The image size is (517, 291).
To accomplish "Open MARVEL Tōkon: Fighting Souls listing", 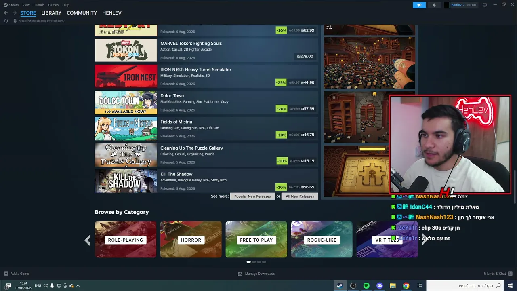I will [x=206, y=50].
